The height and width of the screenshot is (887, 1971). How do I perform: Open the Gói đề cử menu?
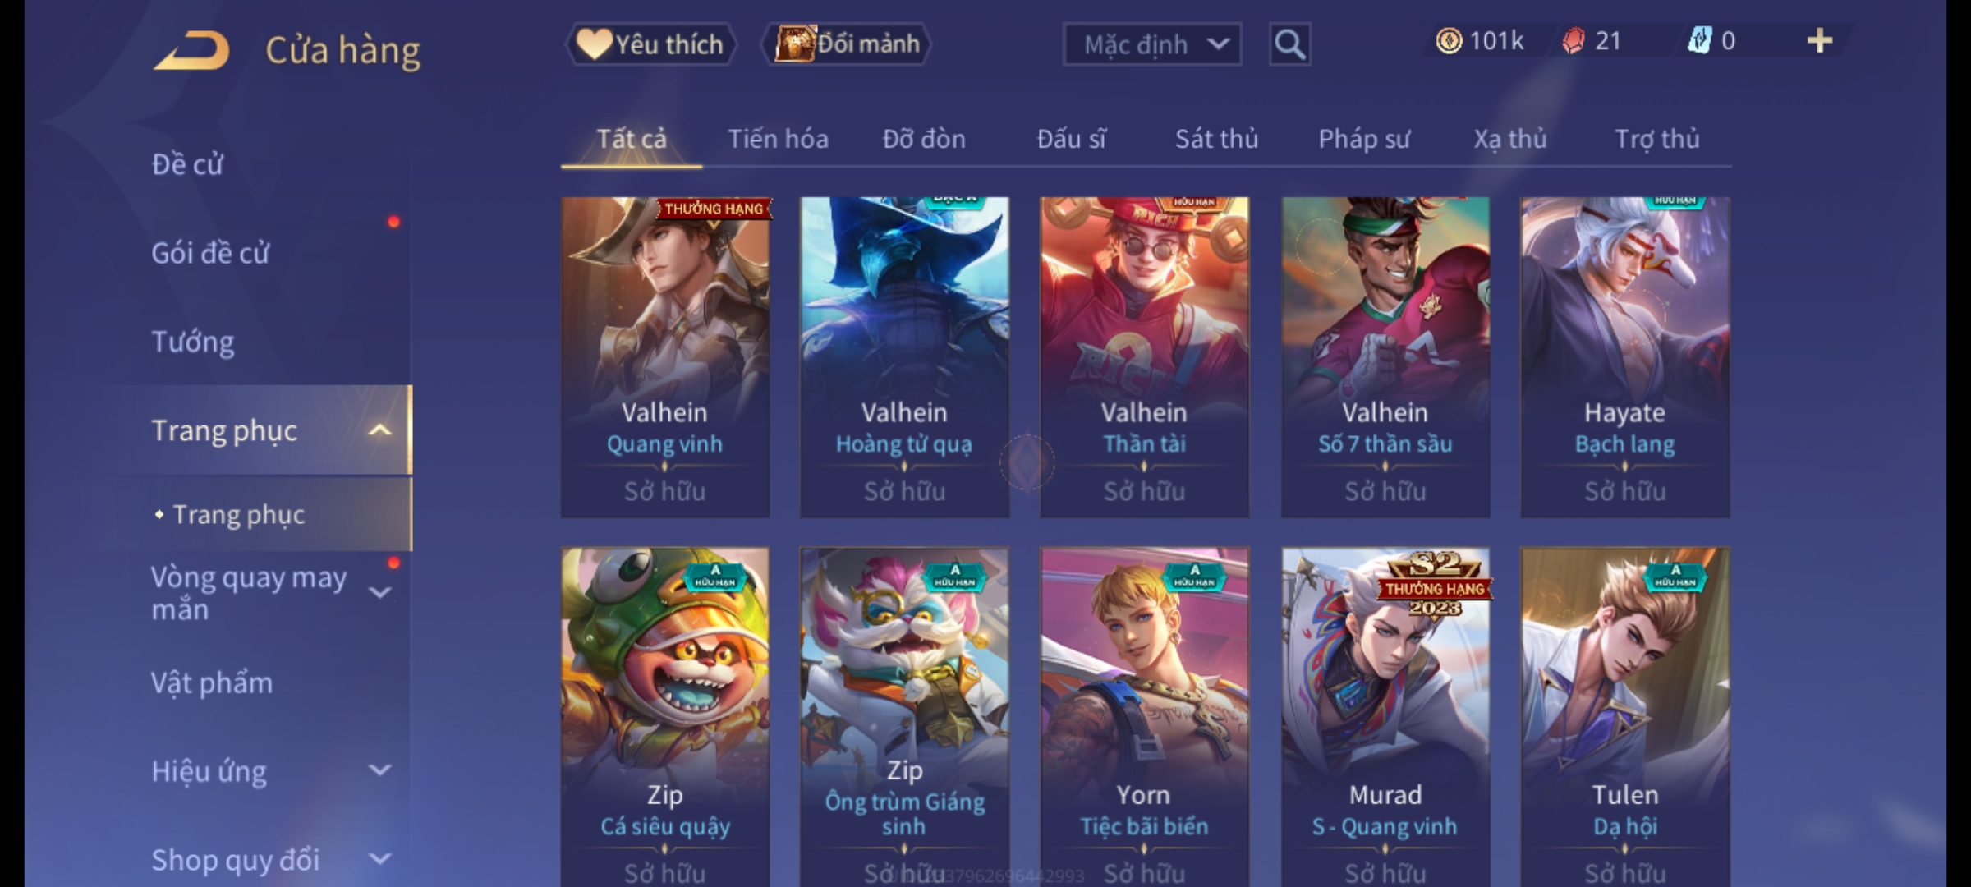pos(210,253)
